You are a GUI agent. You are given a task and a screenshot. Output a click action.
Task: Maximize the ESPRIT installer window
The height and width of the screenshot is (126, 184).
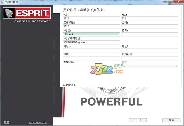pyautogui.click(x=171, y=1)
